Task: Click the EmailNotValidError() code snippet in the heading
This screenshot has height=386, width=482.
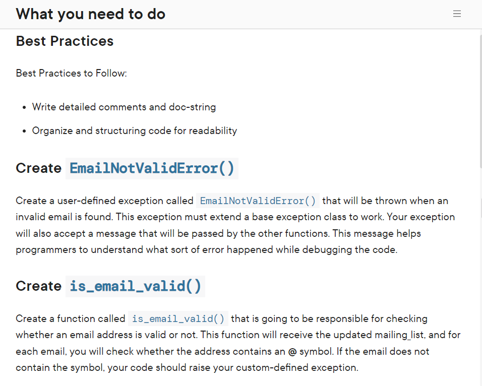Action: 152,168
